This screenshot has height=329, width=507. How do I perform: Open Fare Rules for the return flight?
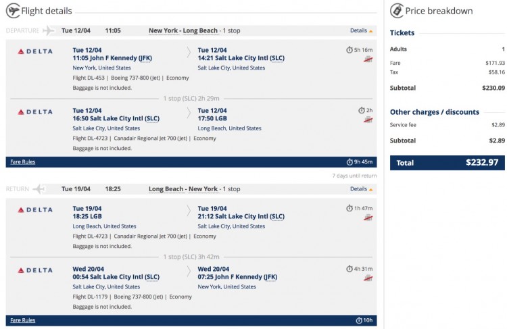point(23,320)
